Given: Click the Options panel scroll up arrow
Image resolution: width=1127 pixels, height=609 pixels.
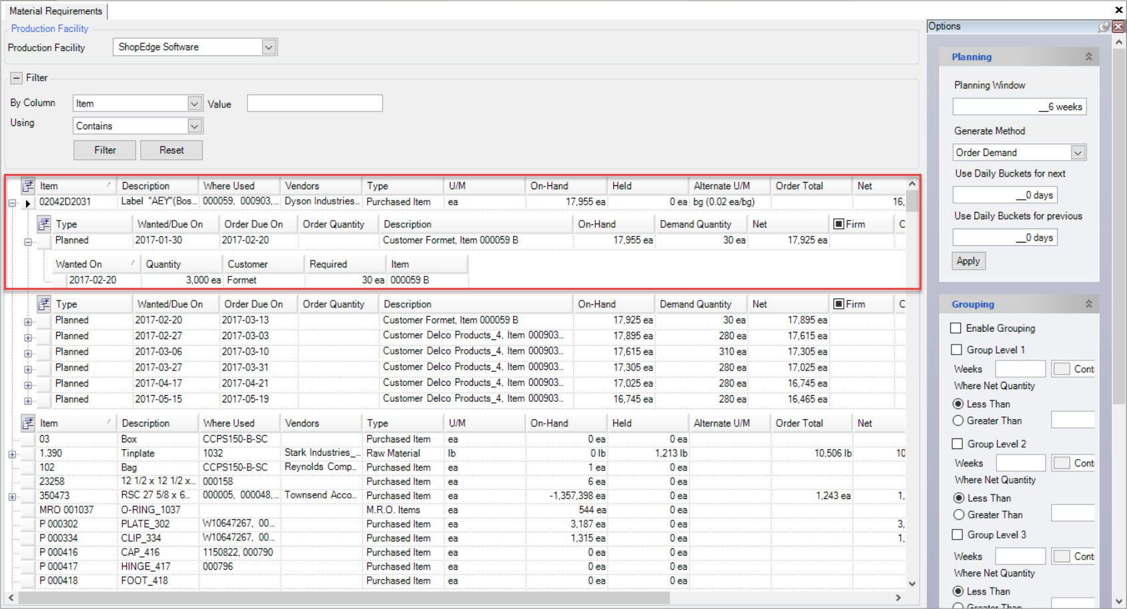Looking at the screenshot, I should point(1119,42).
